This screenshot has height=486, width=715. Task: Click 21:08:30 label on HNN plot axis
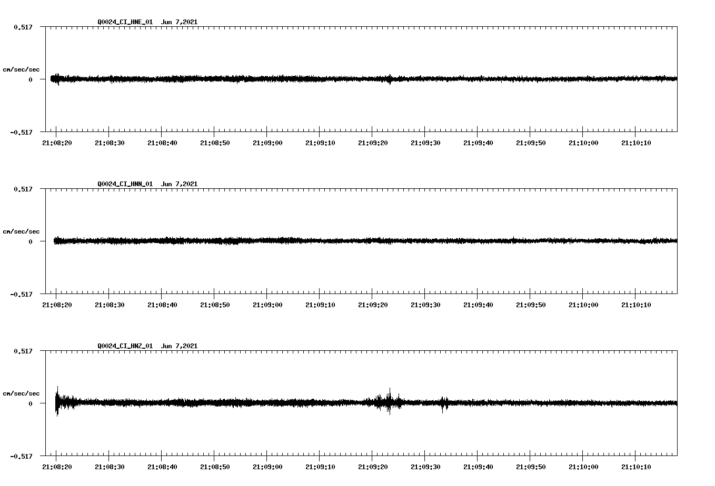coord(110,305)
